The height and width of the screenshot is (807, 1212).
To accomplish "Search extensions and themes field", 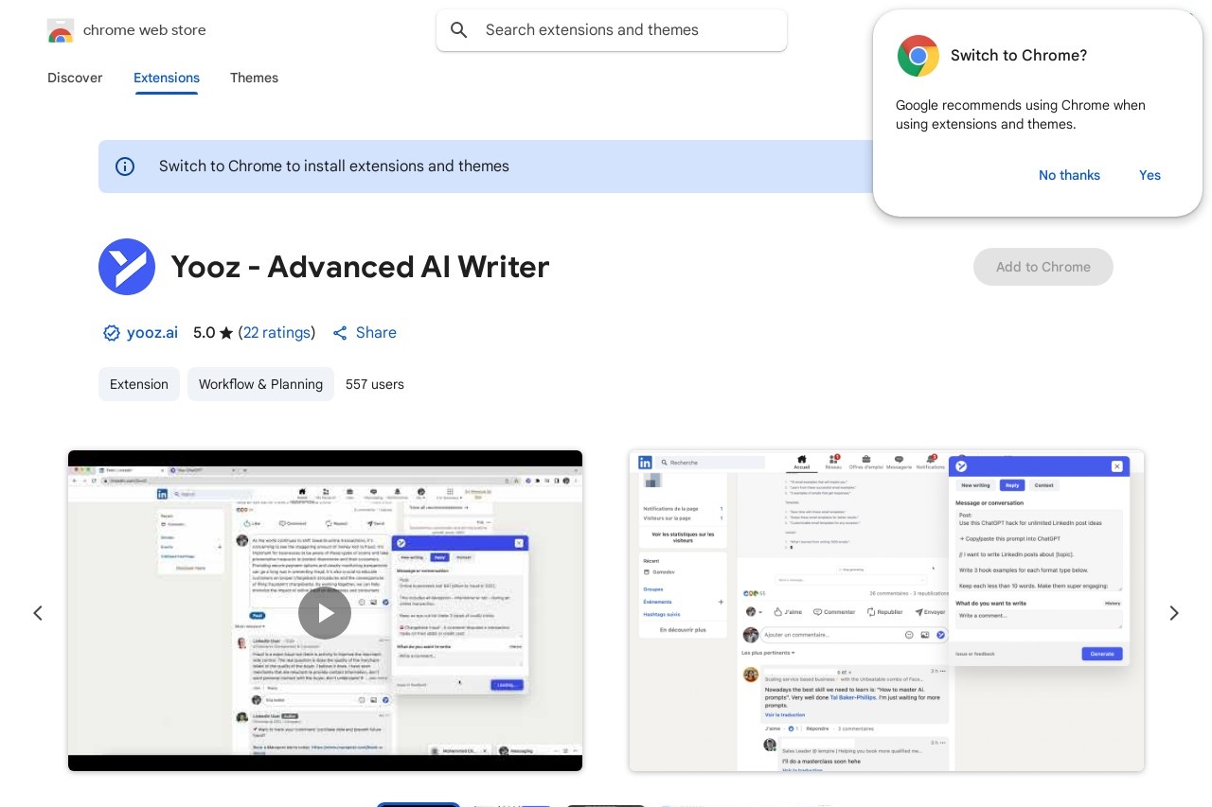I will pyautogui.click(x=612, y=30).
